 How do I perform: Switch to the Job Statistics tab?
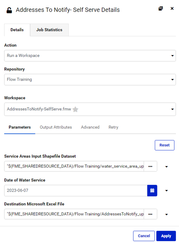[49, 30]
